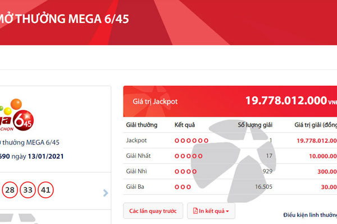The image size is (337, 224).
Task: Click lottery ball number 41
Action: pyautogui.click(x=46, y=190)
